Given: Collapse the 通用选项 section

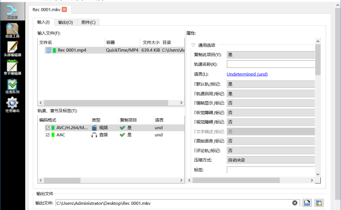Looking at the screenshot, I should (193, 45).
